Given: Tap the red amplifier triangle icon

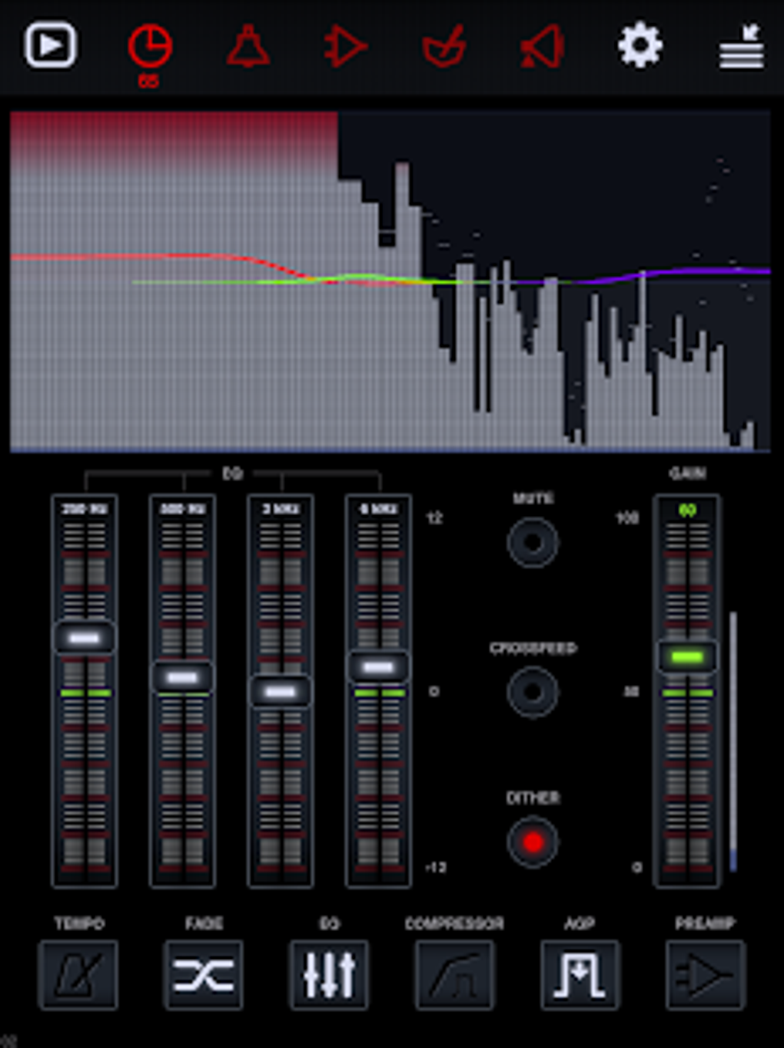Looking at the screenshot, I should 345,46.
